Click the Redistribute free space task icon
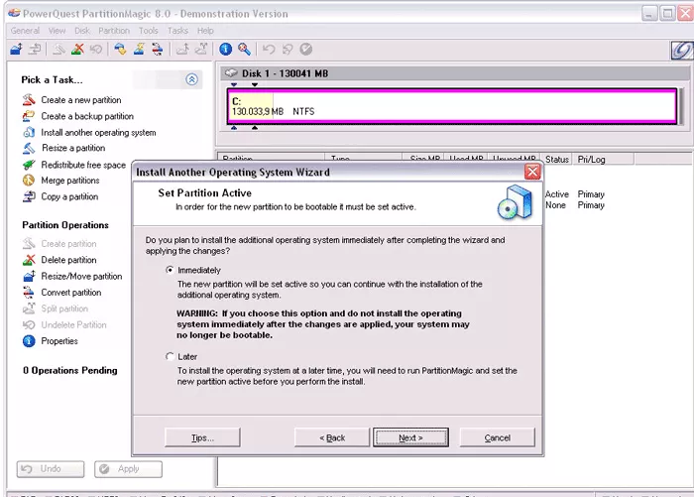 [29, 165]
